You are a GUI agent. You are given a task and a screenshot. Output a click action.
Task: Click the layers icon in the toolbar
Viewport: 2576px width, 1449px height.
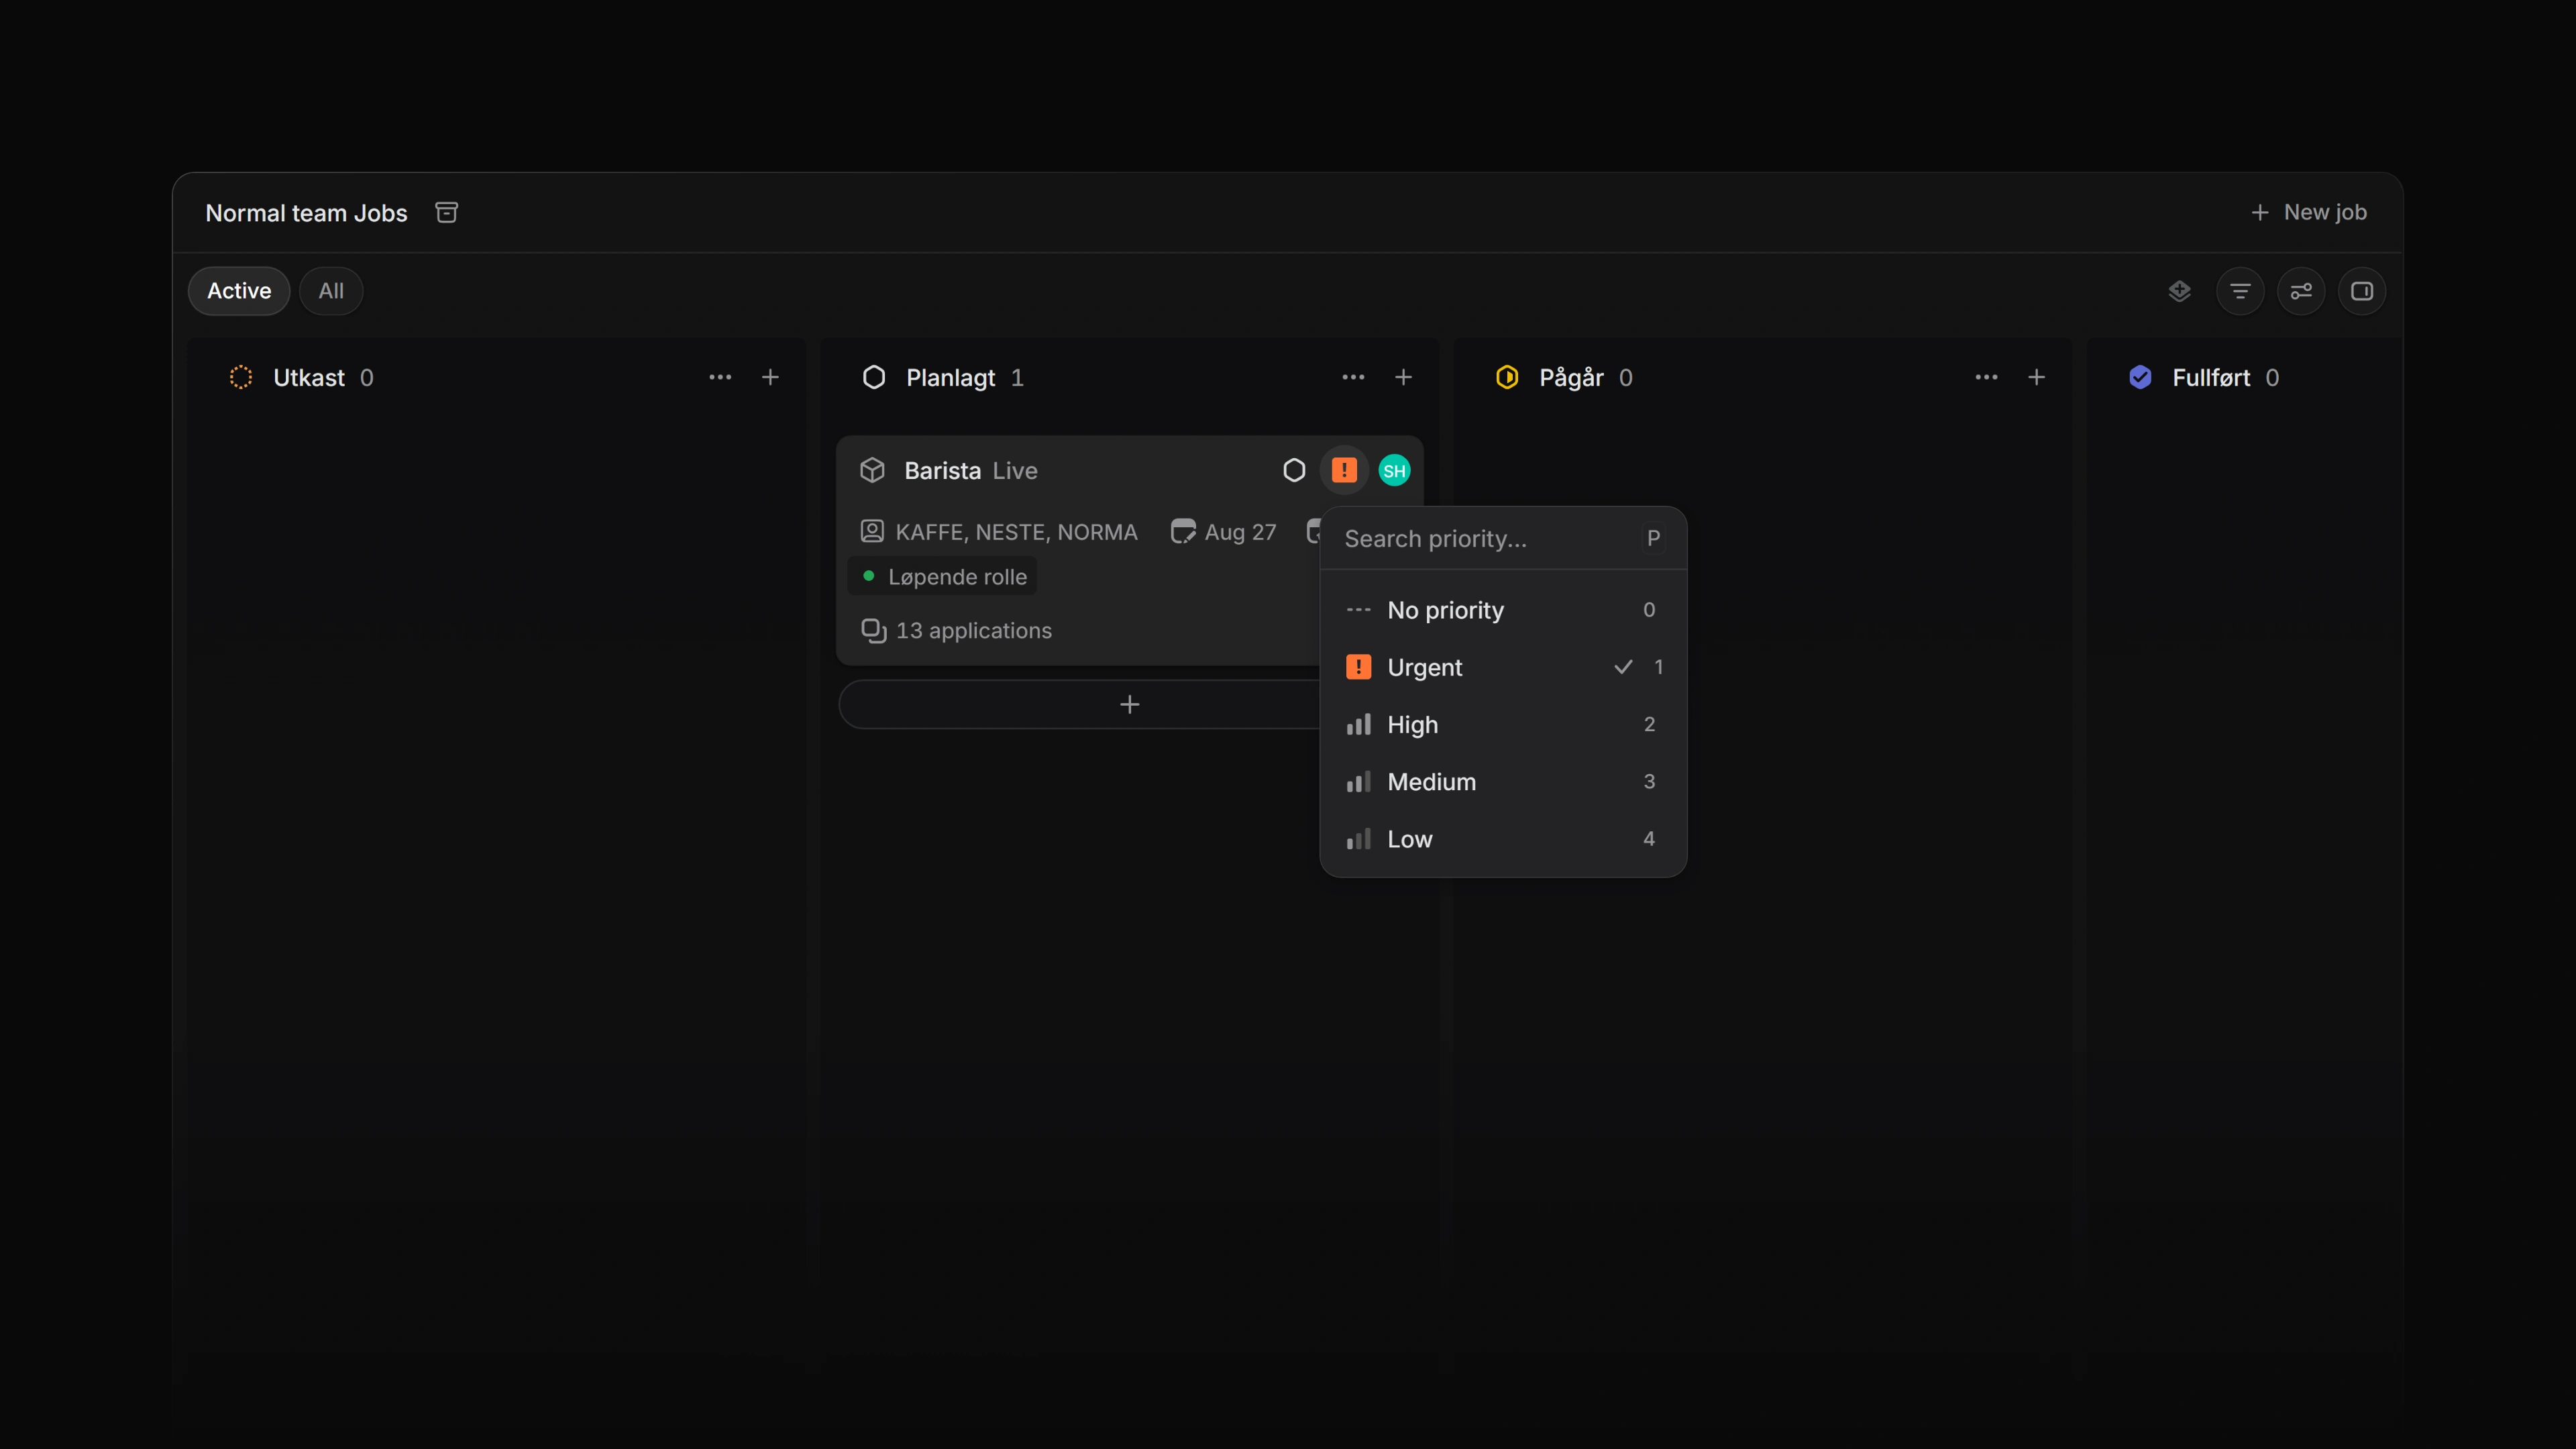[2179, 291]
